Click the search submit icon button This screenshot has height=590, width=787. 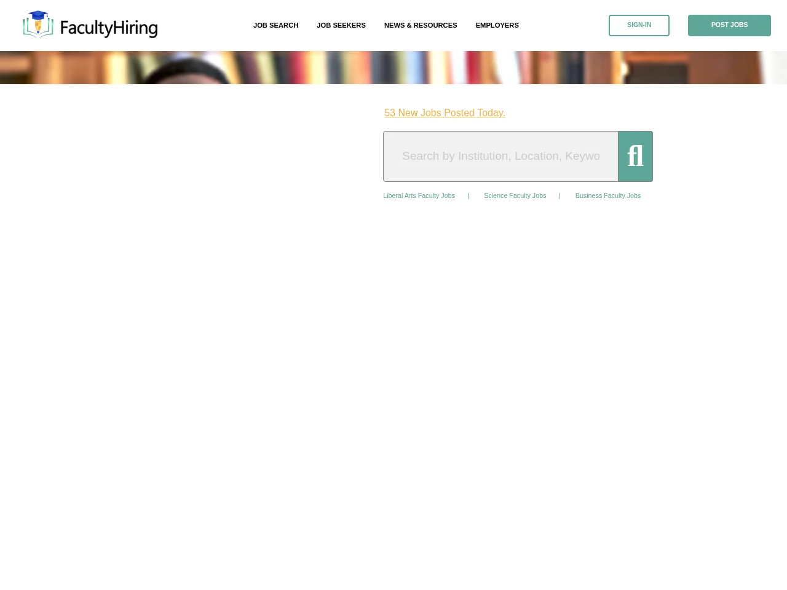pos(635,156)
